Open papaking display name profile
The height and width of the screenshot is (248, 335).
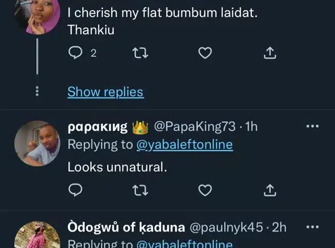(98, 127)
